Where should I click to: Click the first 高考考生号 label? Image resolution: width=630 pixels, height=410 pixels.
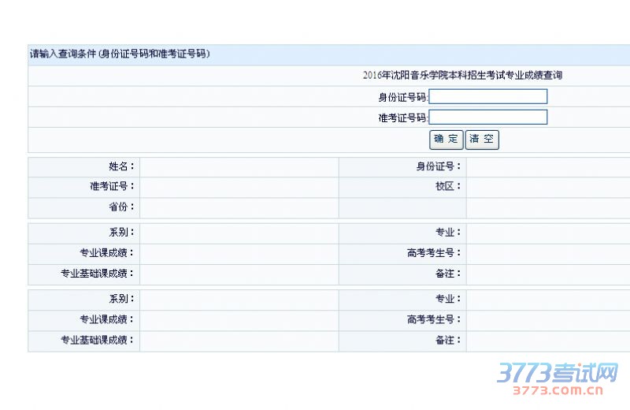434,253
